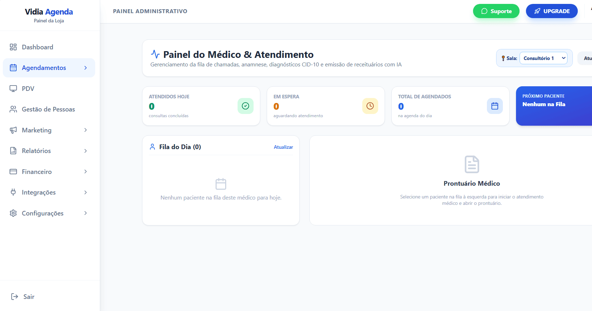Select Agendamentos in the sidebar
Viewport: 592px width, 311px height.
coord(49,68)
